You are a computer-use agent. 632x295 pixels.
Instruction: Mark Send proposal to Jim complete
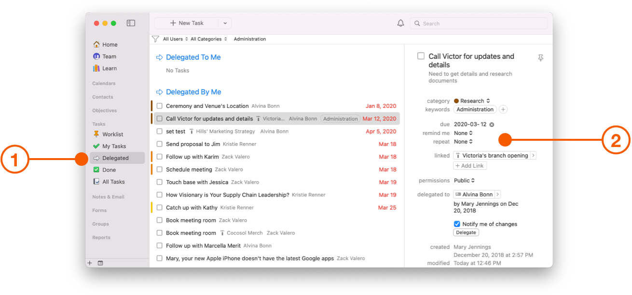[159, 144]
